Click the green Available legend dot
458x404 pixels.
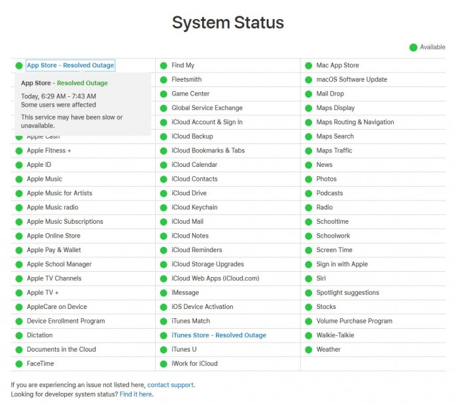[x=413, y=47]
